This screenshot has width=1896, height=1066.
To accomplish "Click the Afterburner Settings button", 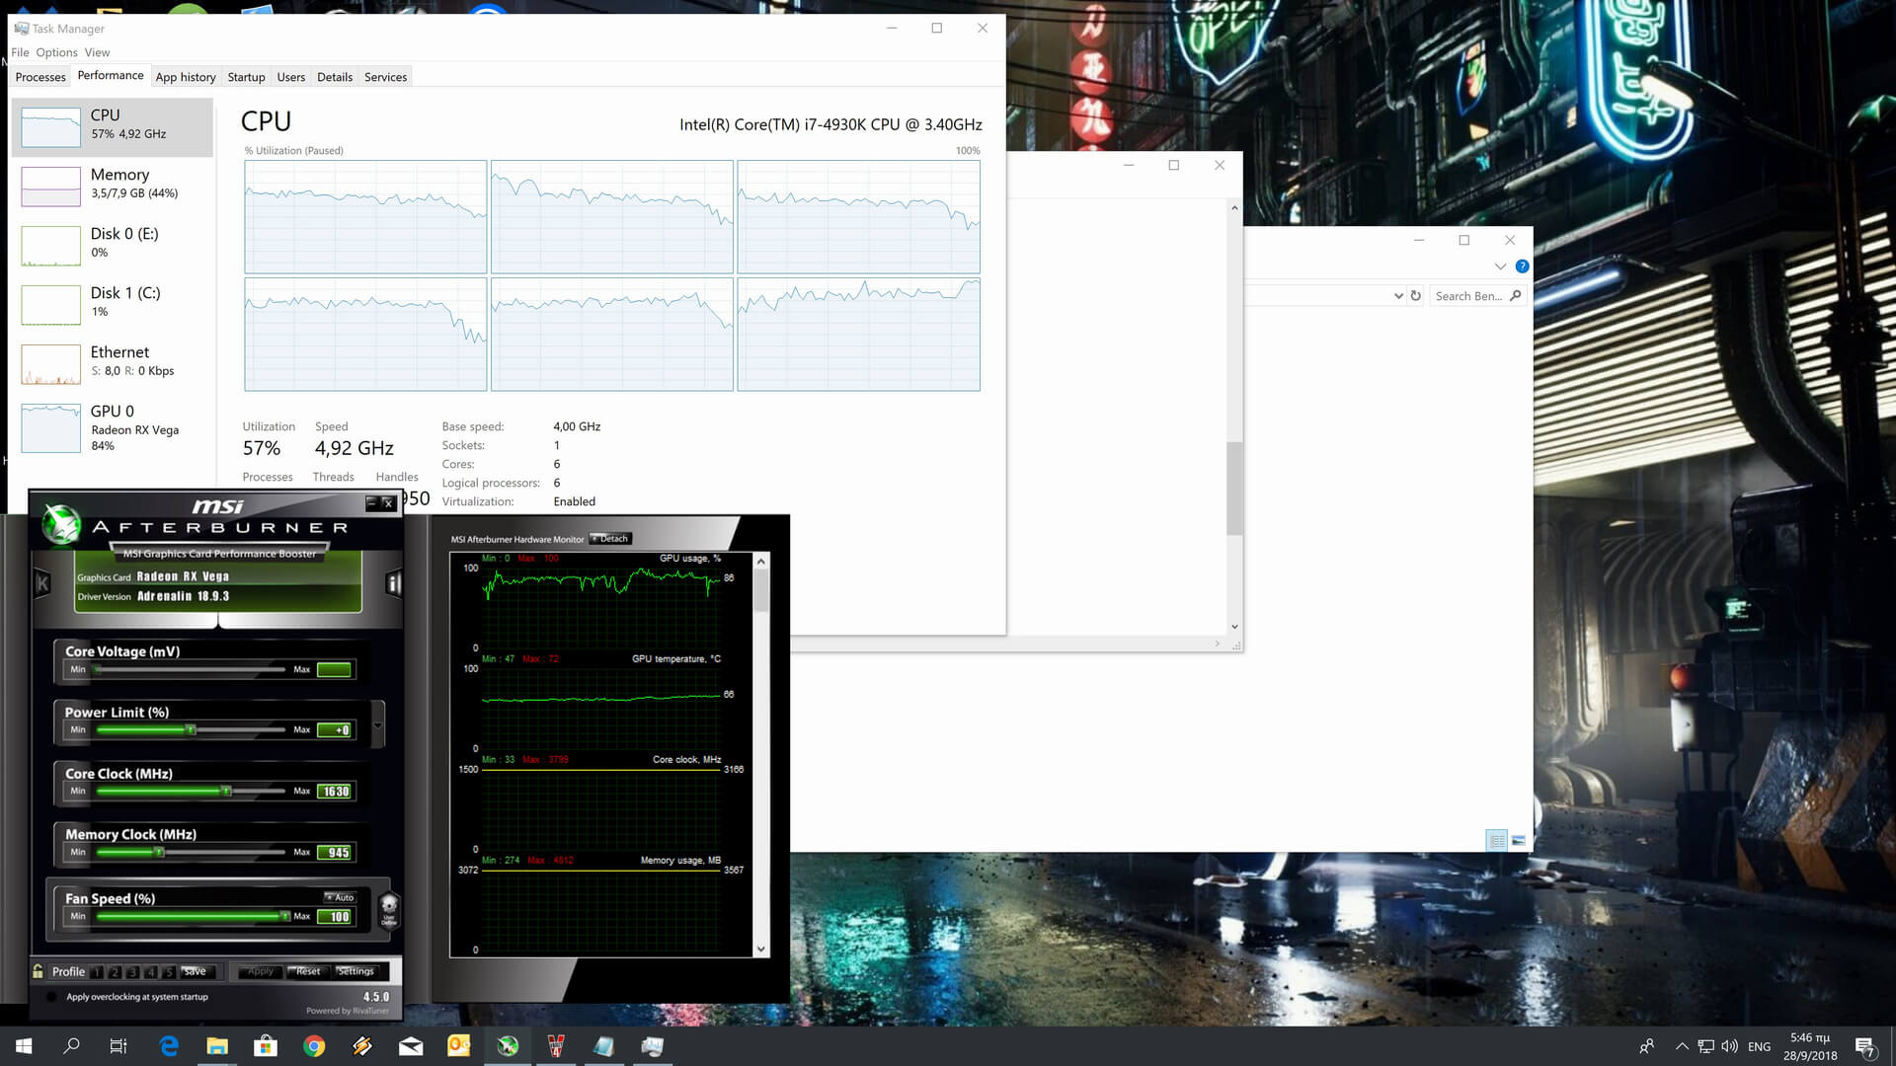I will (x=355, y=971).
